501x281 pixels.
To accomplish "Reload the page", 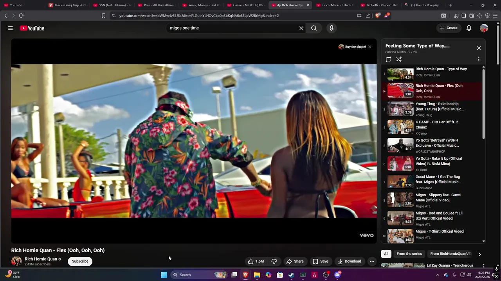I will [21, 16].
